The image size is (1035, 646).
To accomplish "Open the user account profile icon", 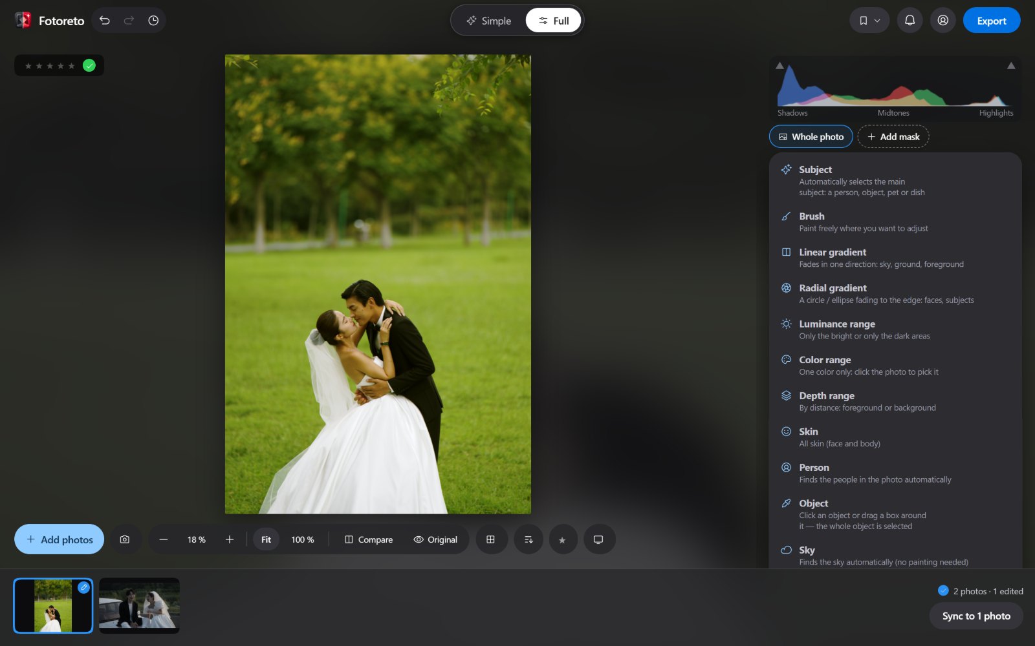I will pos(943,21).
